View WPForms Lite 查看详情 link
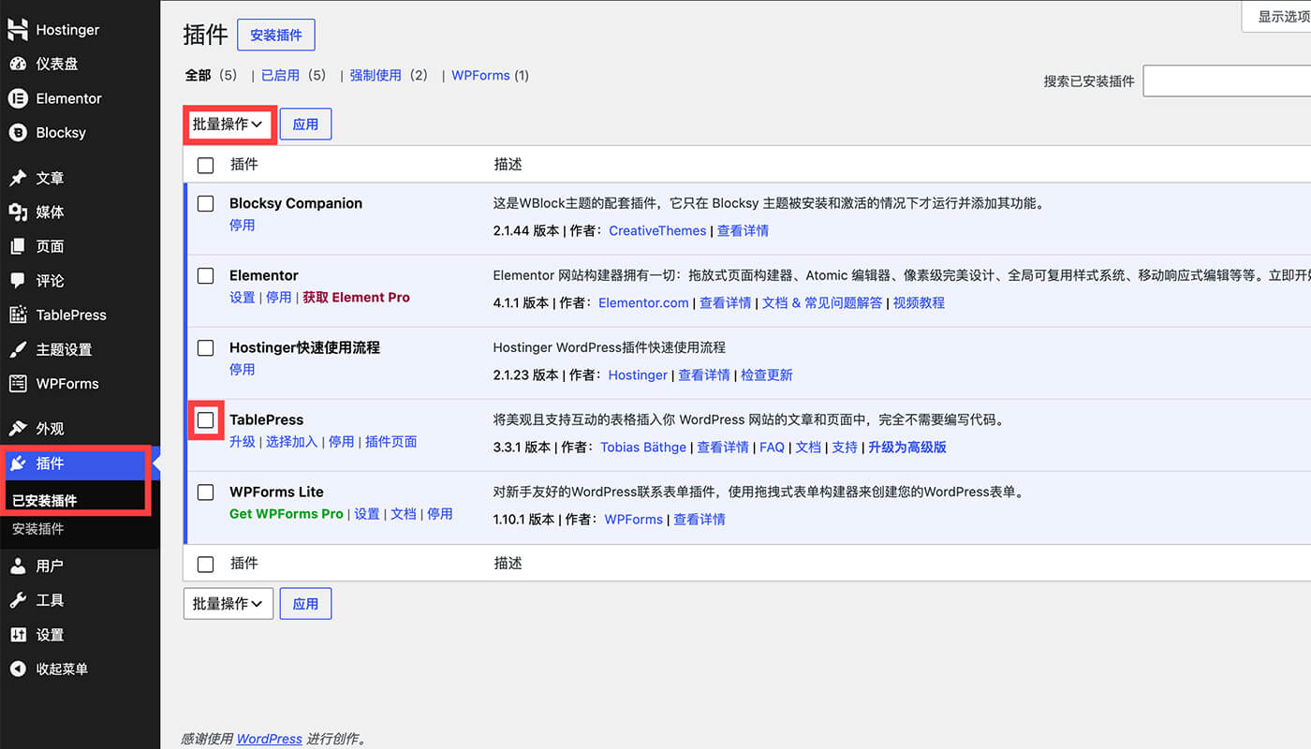This screenshot has height=749, width=1311. pyautogui.click(x=700, y=519)
